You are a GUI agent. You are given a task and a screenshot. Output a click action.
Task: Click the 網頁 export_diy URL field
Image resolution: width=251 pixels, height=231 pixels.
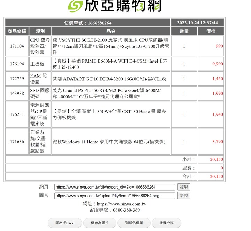point(115,187)
